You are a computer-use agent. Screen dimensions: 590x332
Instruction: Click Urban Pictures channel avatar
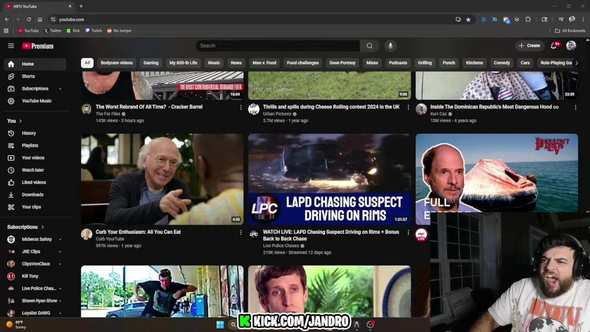click(254, 109)
